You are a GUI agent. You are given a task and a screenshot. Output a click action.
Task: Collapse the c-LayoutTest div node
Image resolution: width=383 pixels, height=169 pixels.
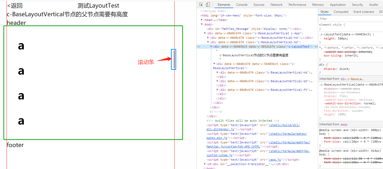coord(211,47)
